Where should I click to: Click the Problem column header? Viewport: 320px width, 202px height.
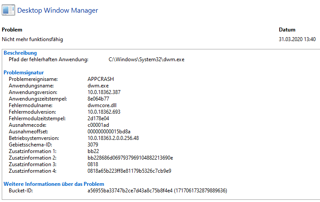(12, 30)
